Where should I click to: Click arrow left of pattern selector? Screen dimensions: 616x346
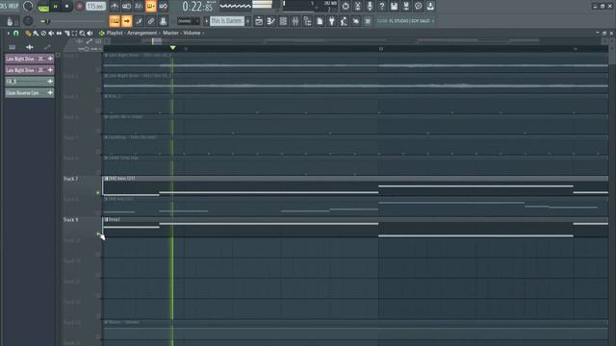(206, 21)
